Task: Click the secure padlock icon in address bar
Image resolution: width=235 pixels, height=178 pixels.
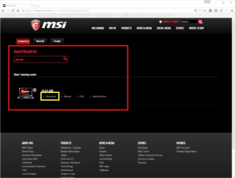Action: click(23, 11)
